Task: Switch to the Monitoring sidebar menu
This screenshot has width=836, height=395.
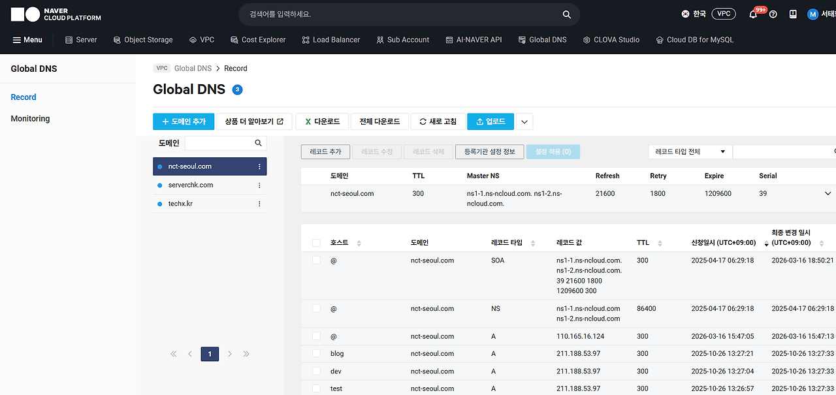Action: (x=31, y=118)
